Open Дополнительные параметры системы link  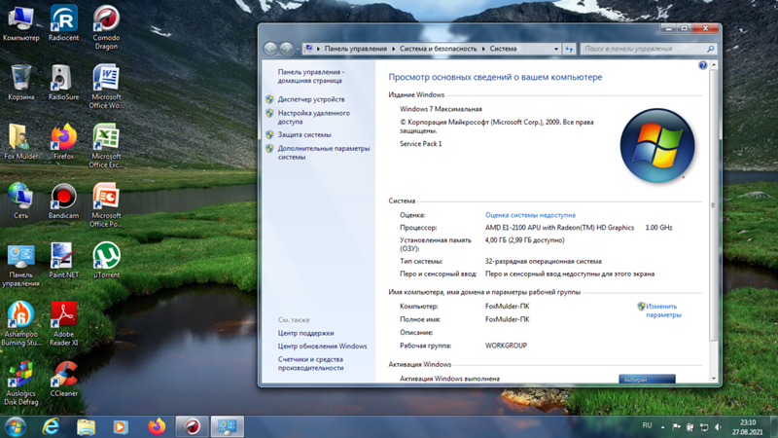pyautogui.click(x=324, y=153)
